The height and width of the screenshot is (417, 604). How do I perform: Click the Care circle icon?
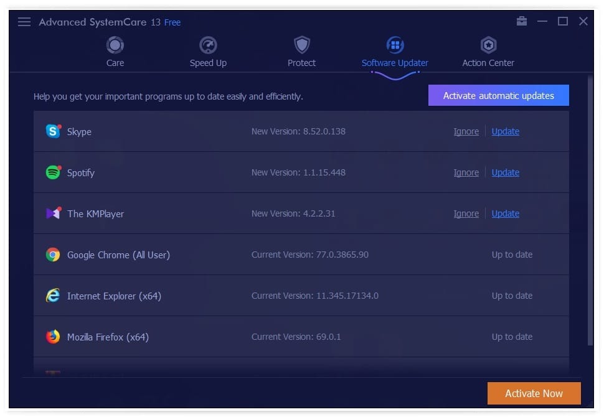point(115,45)
